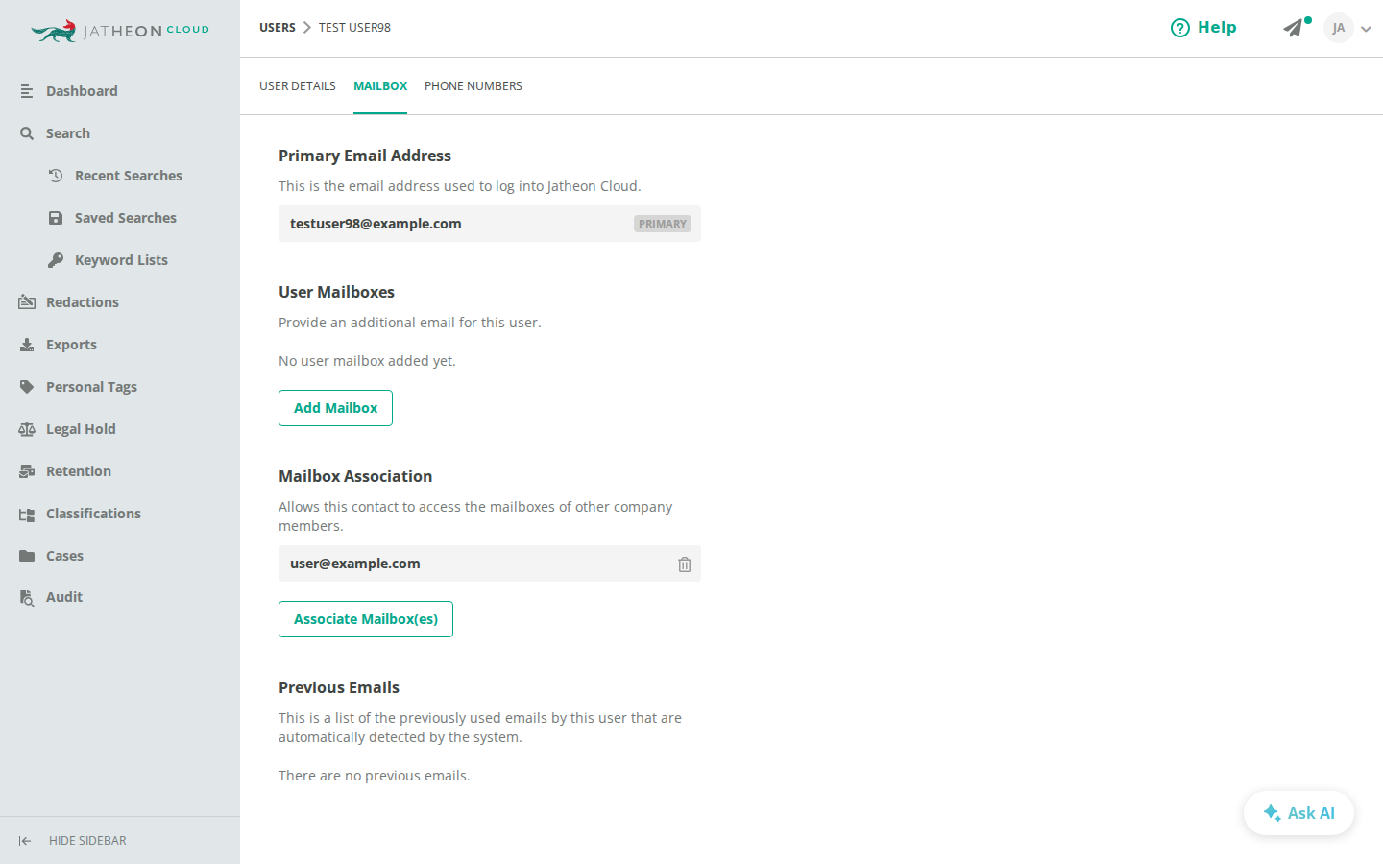
Task: Click the user@example.com associated mailbox row
Action: coord(490,564)
